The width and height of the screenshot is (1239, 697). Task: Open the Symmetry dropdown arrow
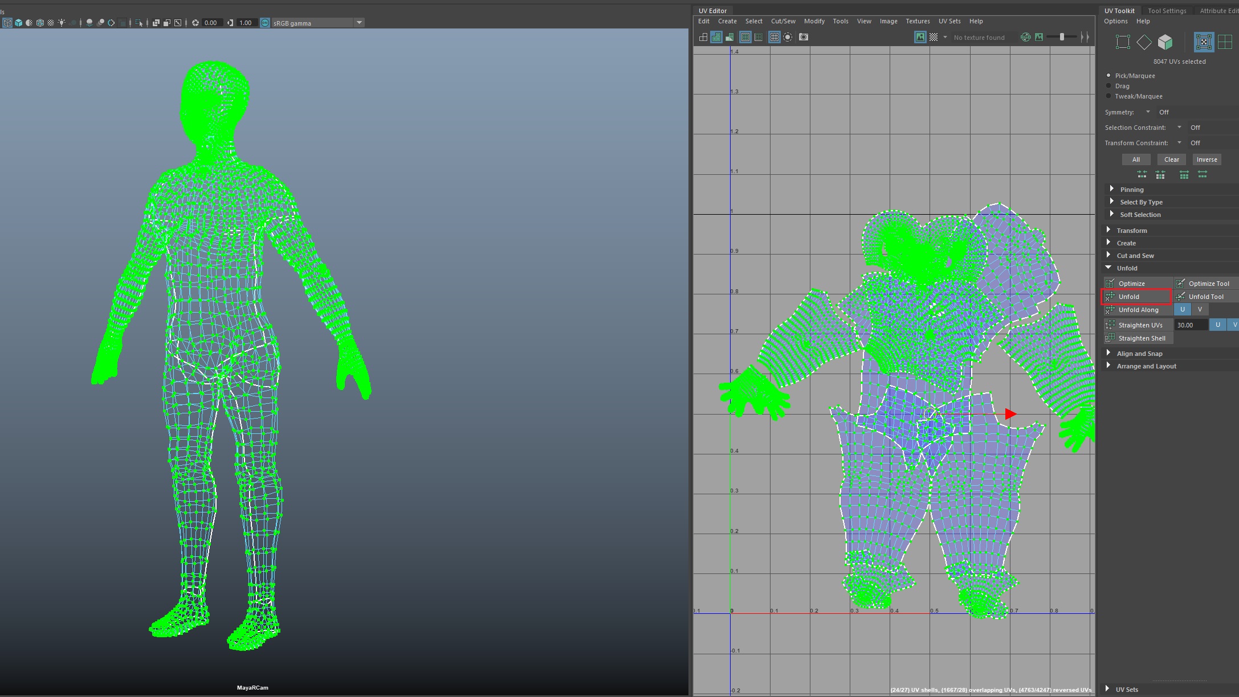pyautogui.click(x=1148, y=112)
